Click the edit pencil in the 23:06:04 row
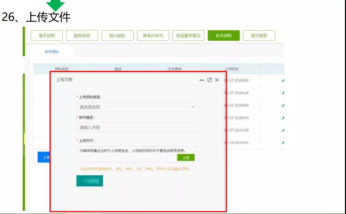Screen dimensions: 346x214 [283, 81]
